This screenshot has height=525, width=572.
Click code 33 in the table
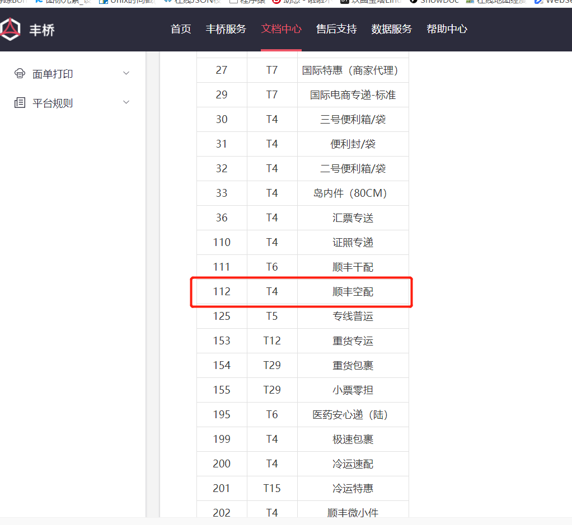(x=222, y=193)
